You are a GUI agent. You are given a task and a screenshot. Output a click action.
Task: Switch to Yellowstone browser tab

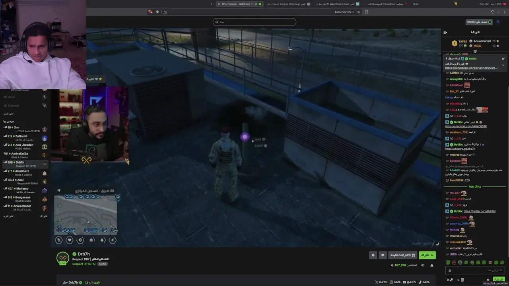(x=387, y=4)
